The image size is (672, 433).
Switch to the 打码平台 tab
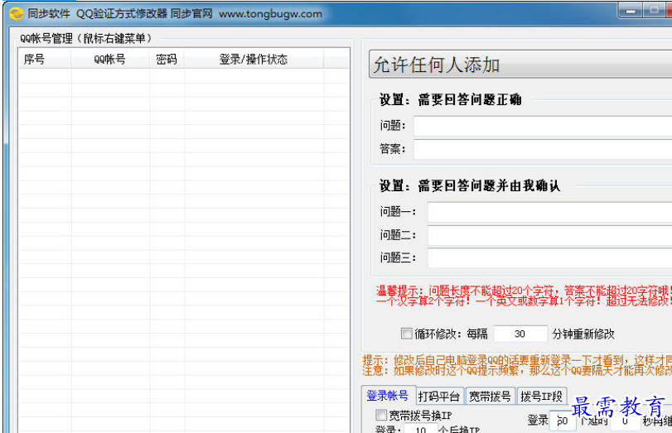coord(439,397)
